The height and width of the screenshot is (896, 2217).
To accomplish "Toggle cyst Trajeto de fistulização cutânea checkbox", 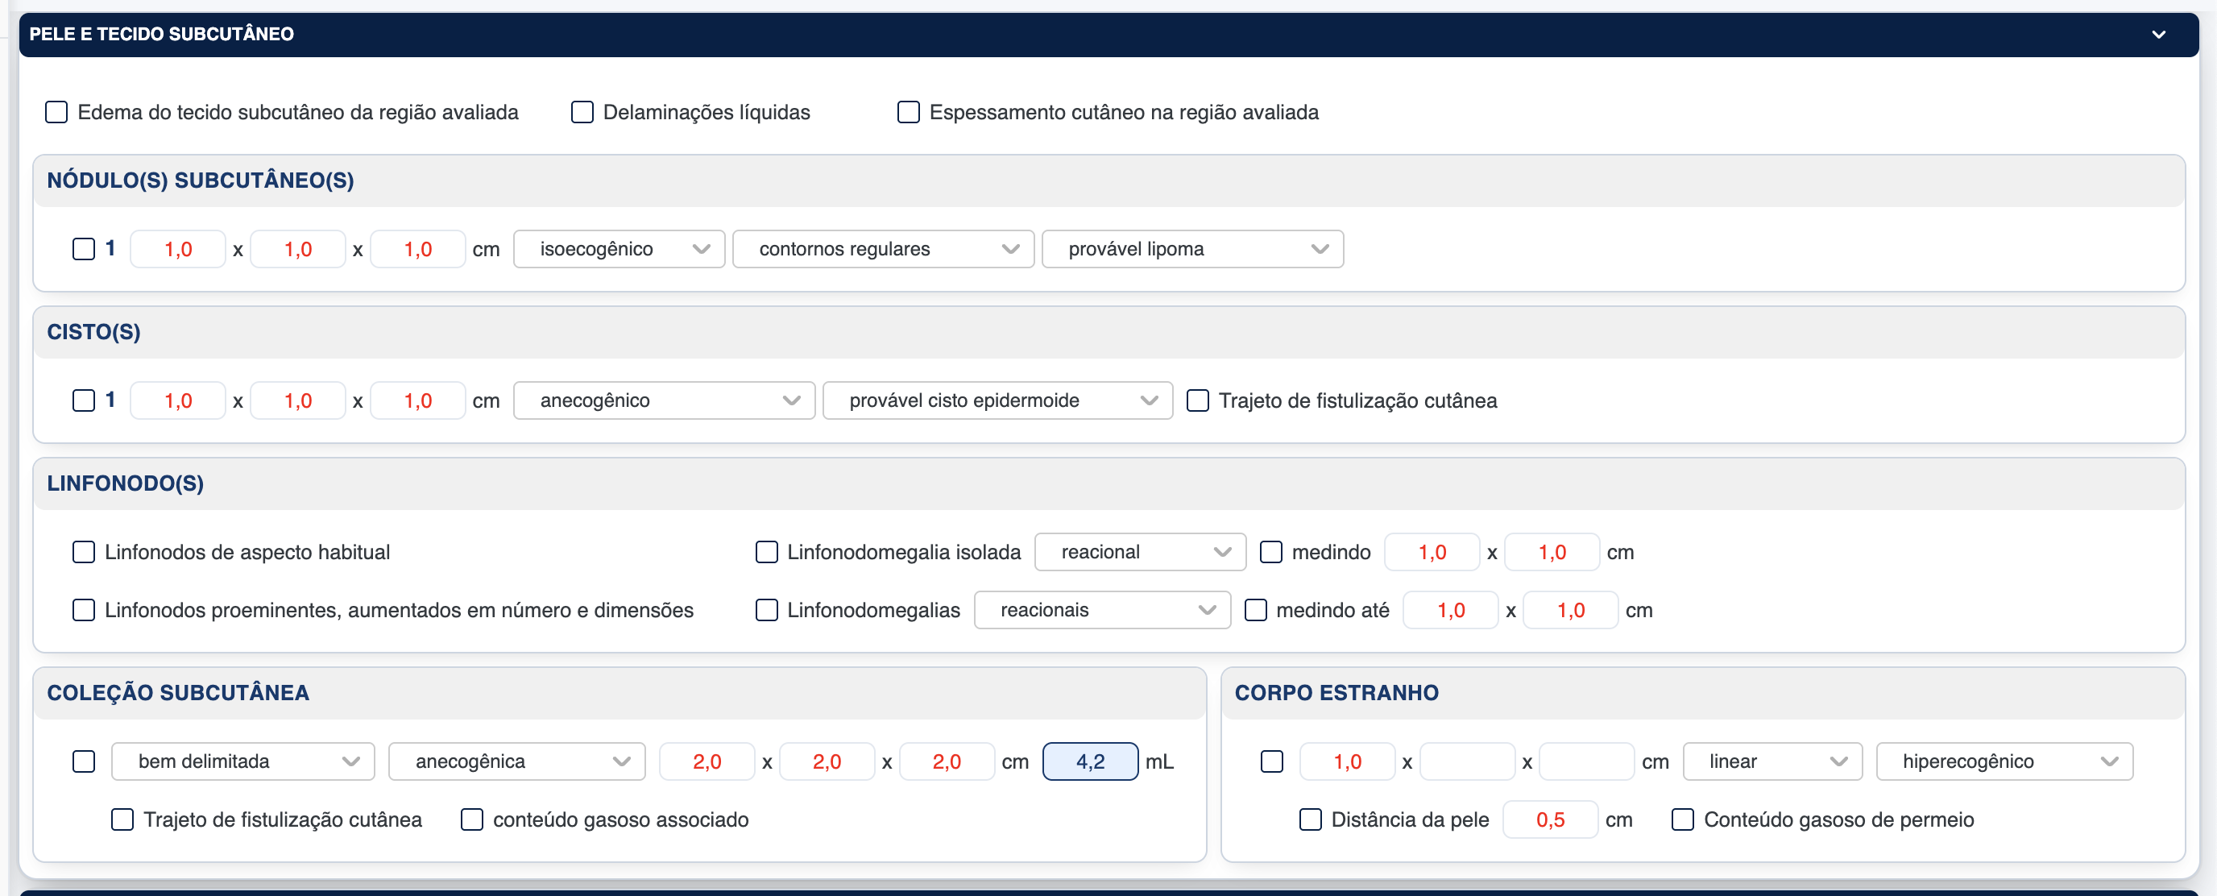I will point(1197,401).
